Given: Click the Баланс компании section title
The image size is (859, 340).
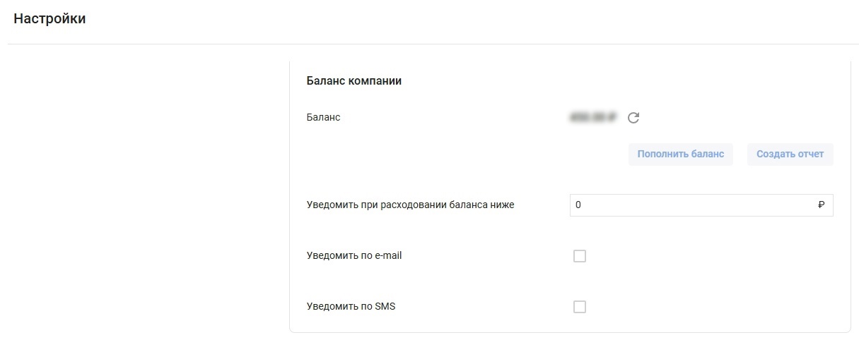Looking at the screenshot, I should point(354,80).
